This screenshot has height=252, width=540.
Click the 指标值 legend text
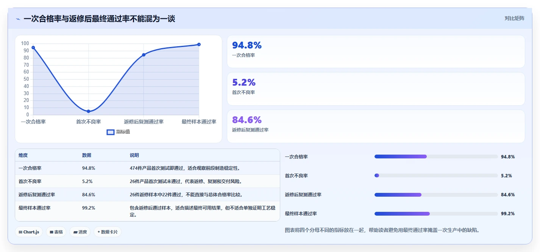pyautogui.click(x=123, y=132)
